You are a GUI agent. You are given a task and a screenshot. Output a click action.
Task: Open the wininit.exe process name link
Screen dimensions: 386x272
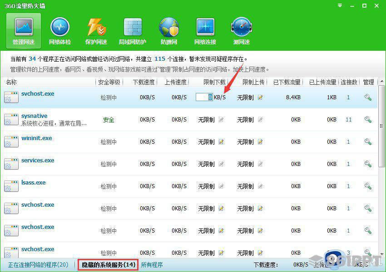coord(37,138)
